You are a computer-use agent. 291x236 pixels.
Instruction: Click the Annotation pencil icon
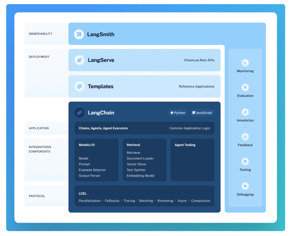245,112
